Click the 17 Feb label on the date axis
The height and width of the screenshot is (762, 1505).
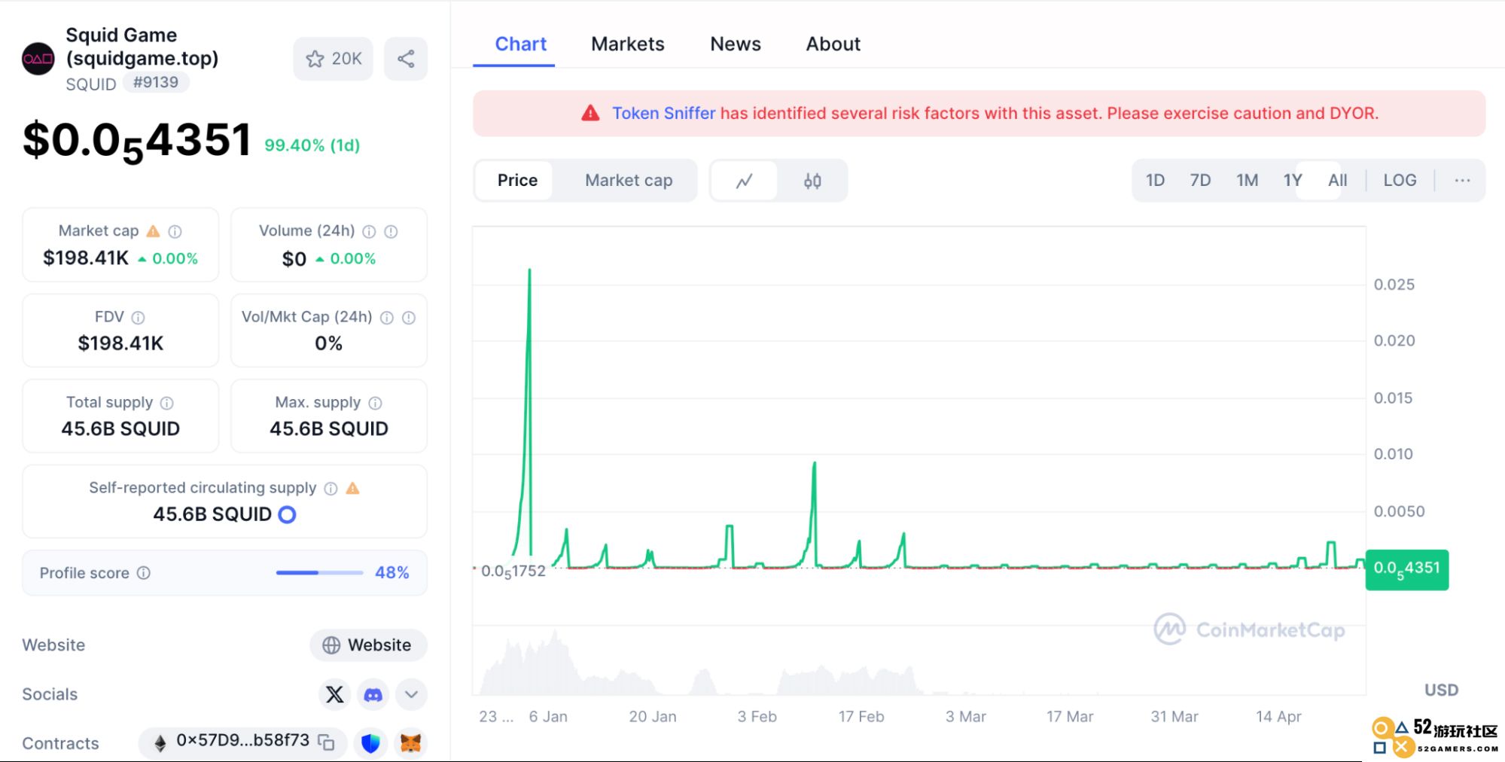point(861,717)
